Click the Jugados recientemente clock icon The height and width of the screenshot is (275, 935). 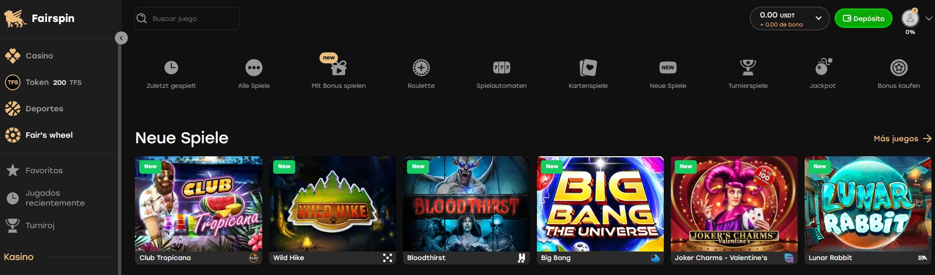point(12,198)
